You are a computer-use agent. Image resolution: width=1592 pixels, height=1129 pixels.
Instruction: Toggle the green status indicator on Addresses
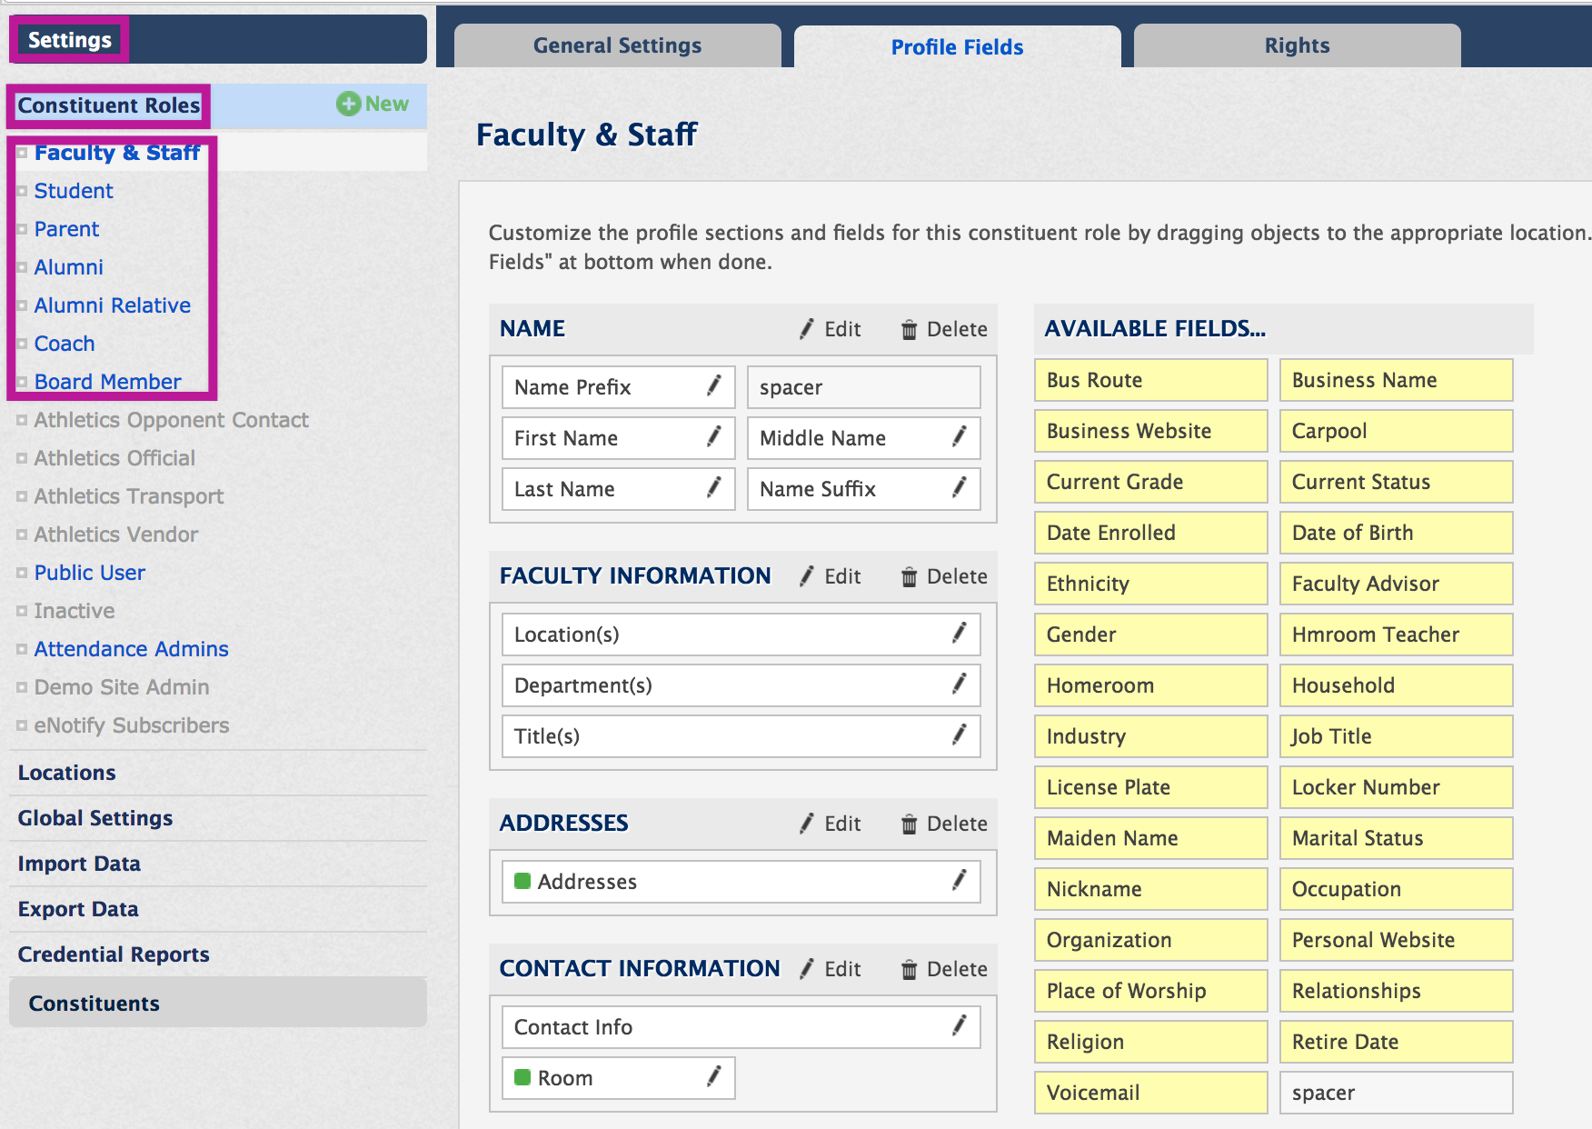pyautogui.click(x=523, y=881)
